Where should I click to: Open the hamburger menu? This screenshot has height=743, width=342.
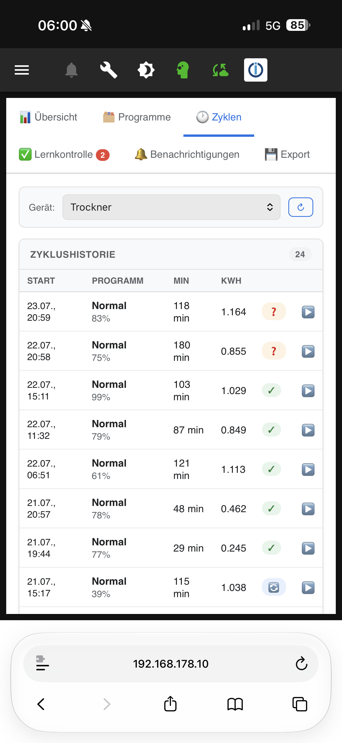tap(22, 70)
